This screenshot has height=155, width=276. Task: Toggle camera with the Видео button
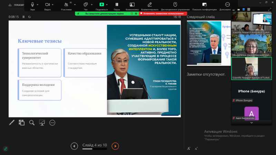point(48,4)
